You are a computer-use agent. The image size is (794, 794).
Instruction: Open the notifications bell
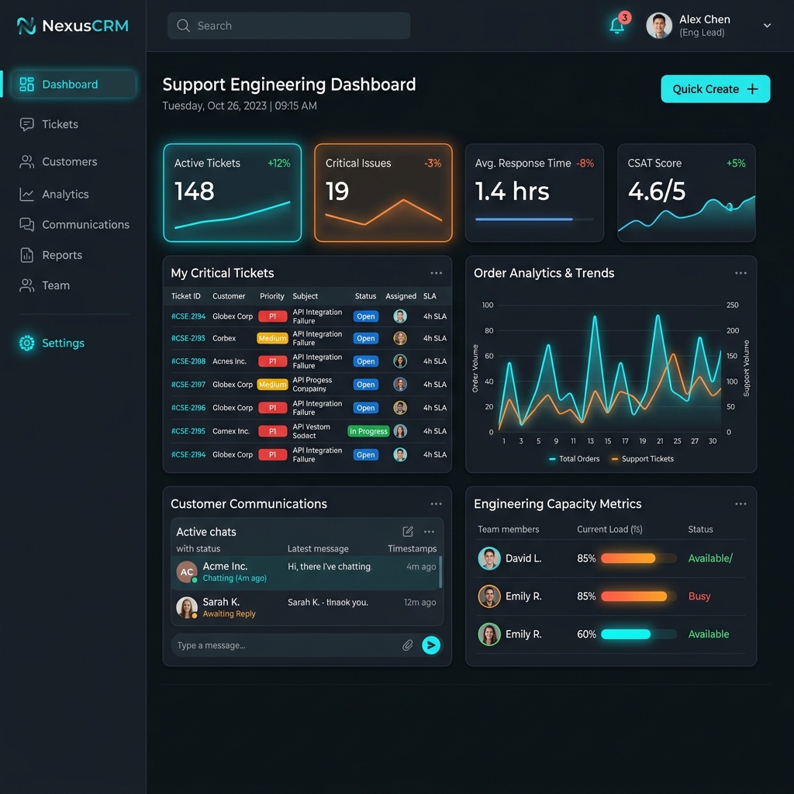(617, 26)
